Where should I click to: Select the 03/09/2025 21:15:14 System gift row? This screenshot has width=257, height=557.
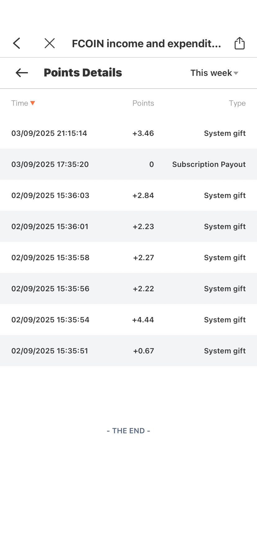click(x=128, y=133)
